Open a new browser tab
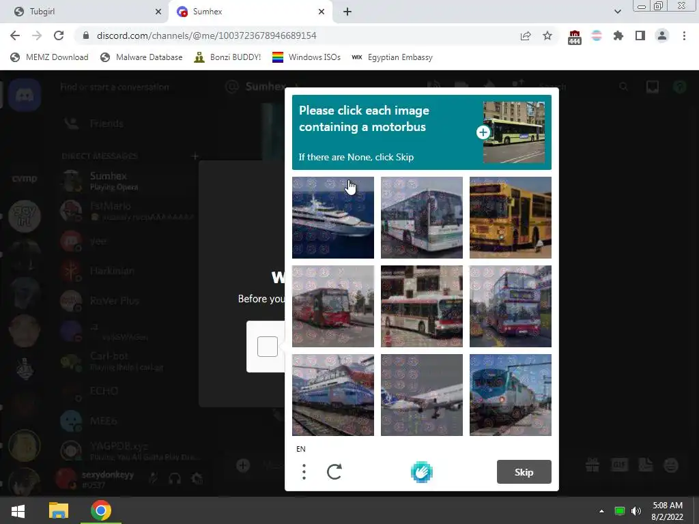Screen dimensions: 699x524 [x=347, y=12]
